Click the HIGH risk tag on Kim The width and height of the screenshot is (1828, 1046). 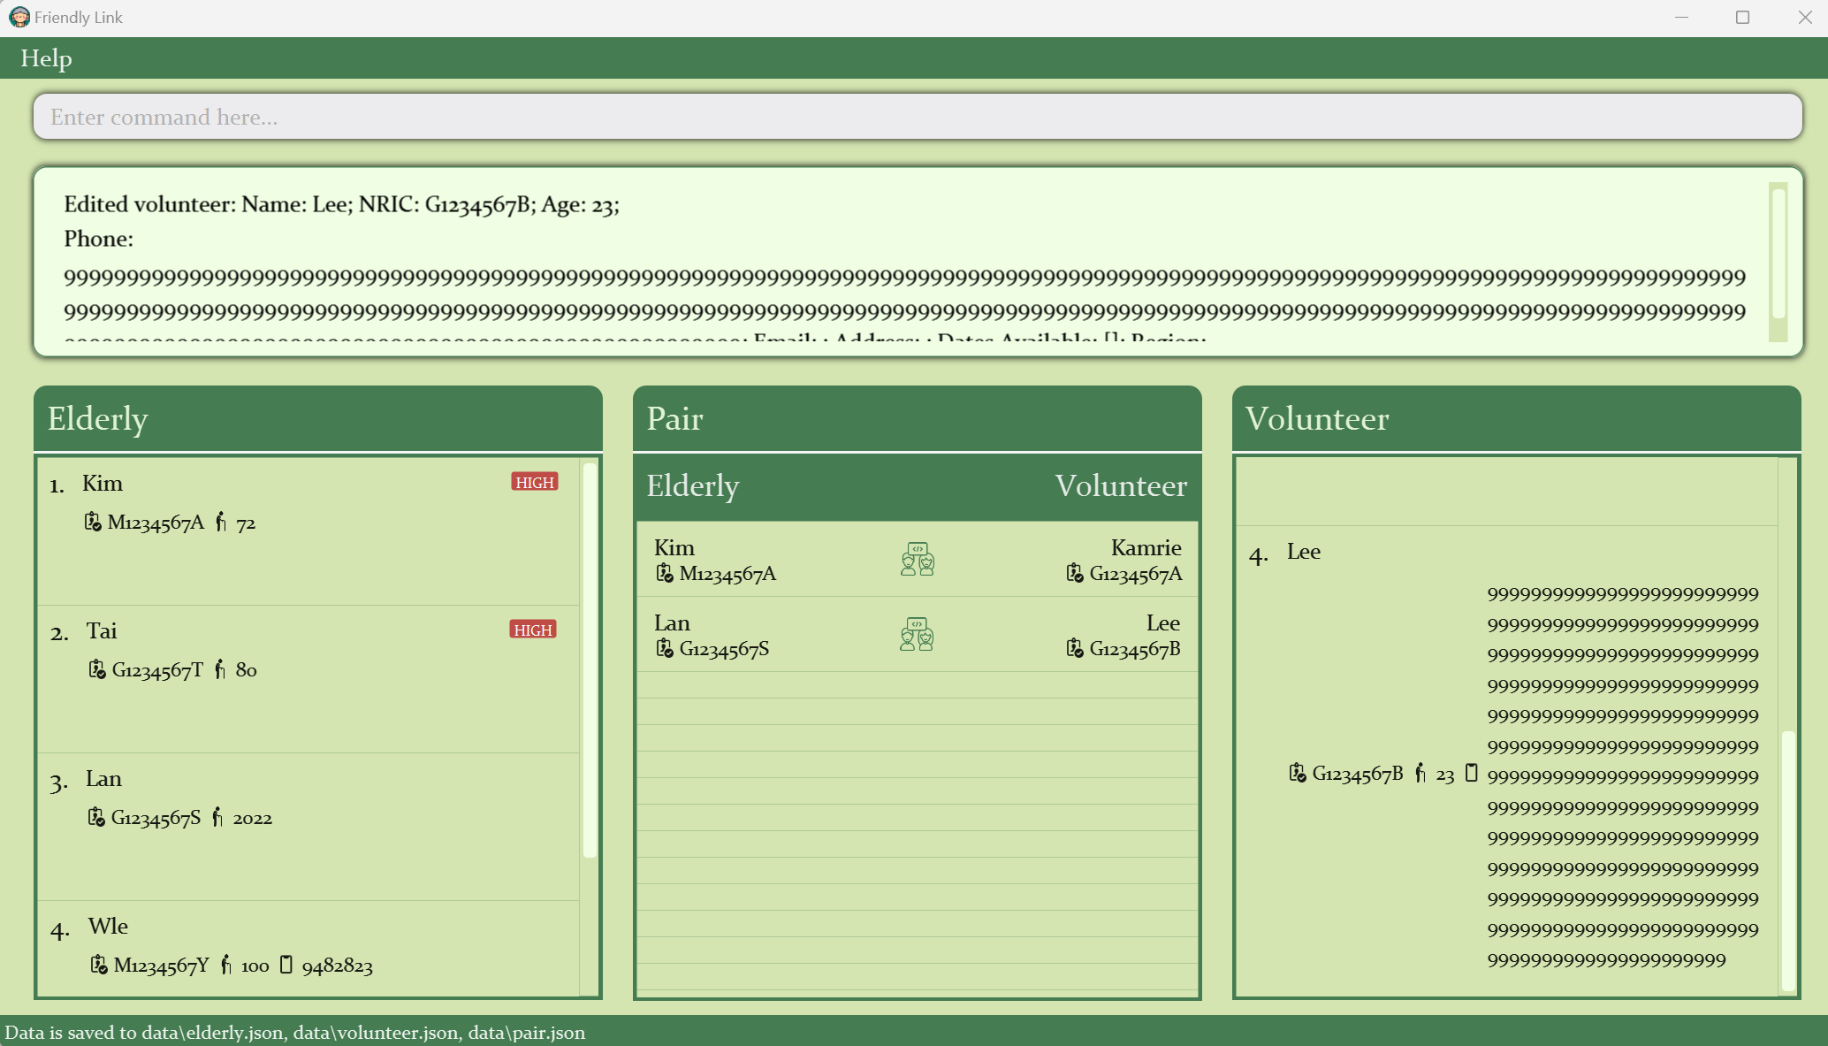534,482
